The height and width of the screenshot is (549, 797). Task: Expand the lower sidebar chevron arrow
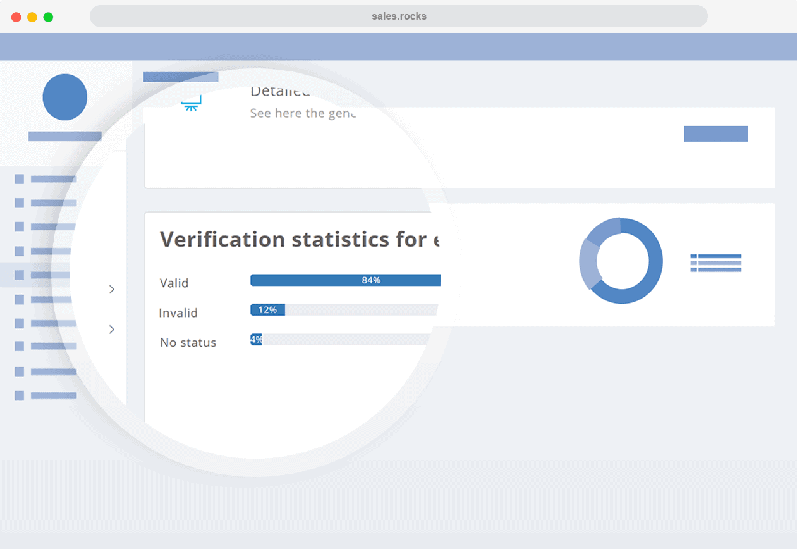(112, 330)
